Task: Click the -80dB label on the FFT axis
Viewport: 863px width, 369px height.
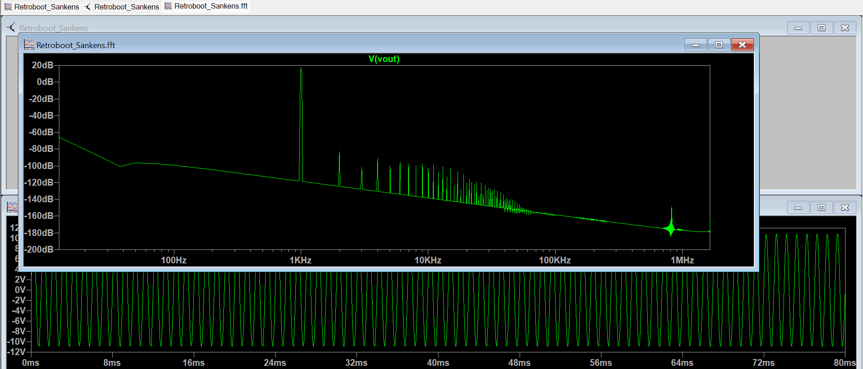Action: coord(41,149)
